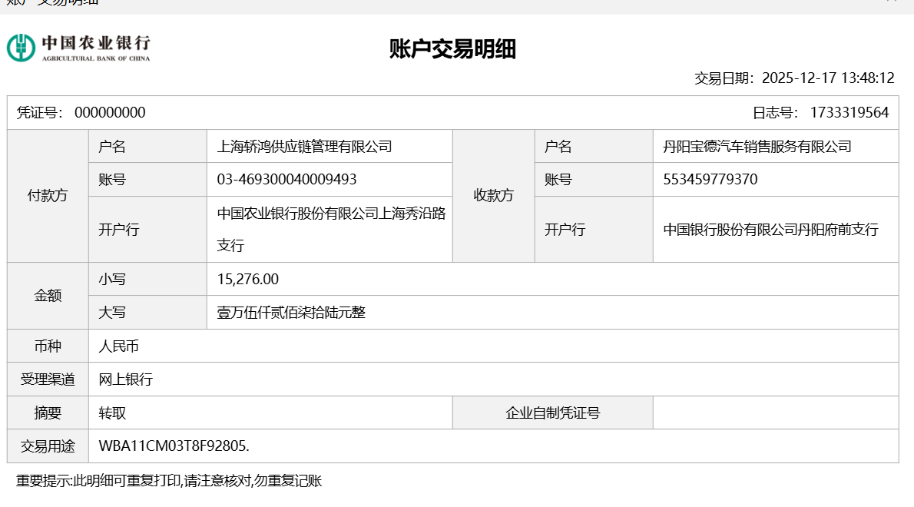Screen dimensions: 914x507
Task: Click the uppercase amount 壹万伍仟贰佰柒拾陆元整
Action: 291,313
